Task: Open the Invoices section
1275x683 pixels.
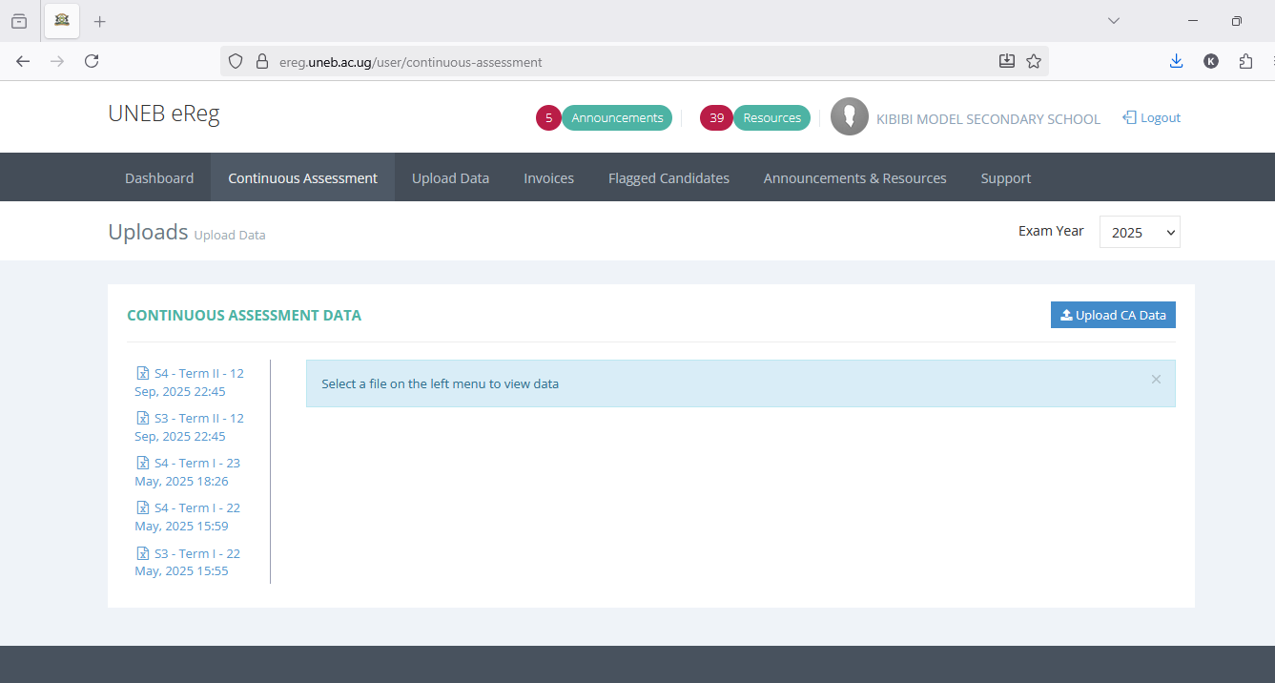Action: 548,177
